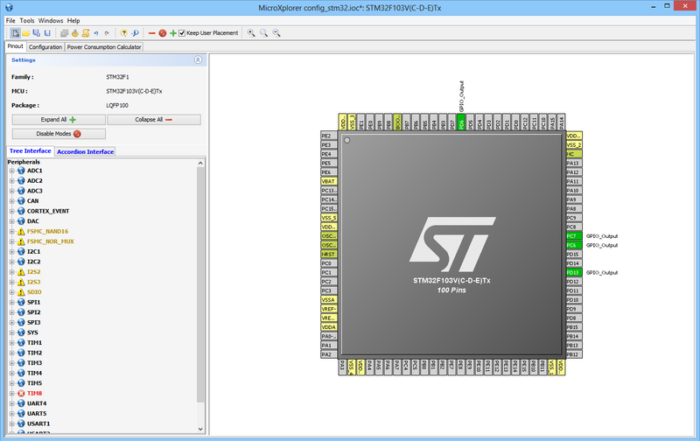The width and height of the screenshot is (700, 441).
Task: Open the Help menu
Action: pos(73,20)
